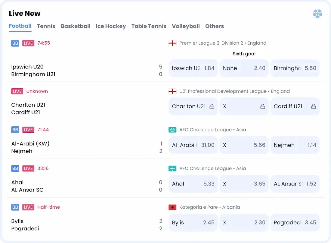Viewport: 331px width, 243px height.
Task: Open AFC Challenge League link above Ahal odds
Action: (x=212, y=168)
